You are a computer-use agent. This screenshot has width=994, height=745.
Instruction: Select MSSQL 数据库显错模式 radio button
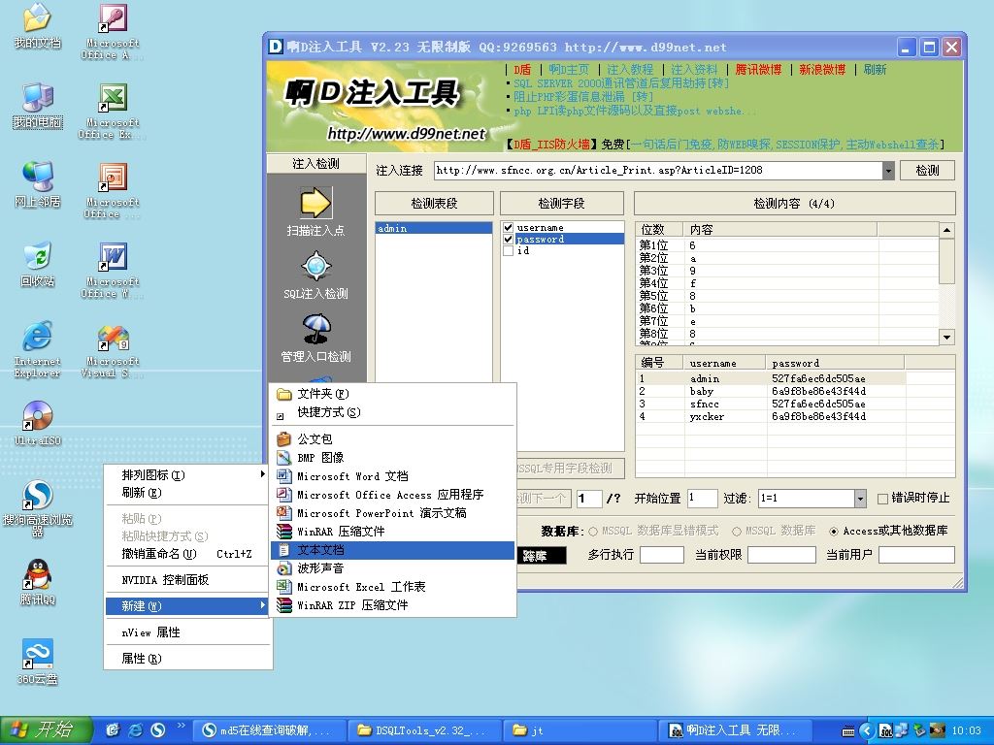[x=593, y=531]
